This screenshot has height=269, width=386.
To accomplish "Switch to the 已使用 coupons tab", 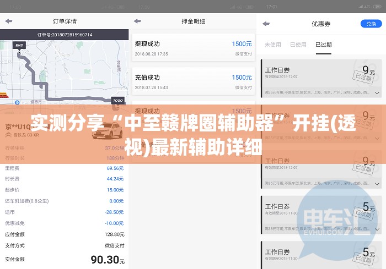I will tap(298, 45).
